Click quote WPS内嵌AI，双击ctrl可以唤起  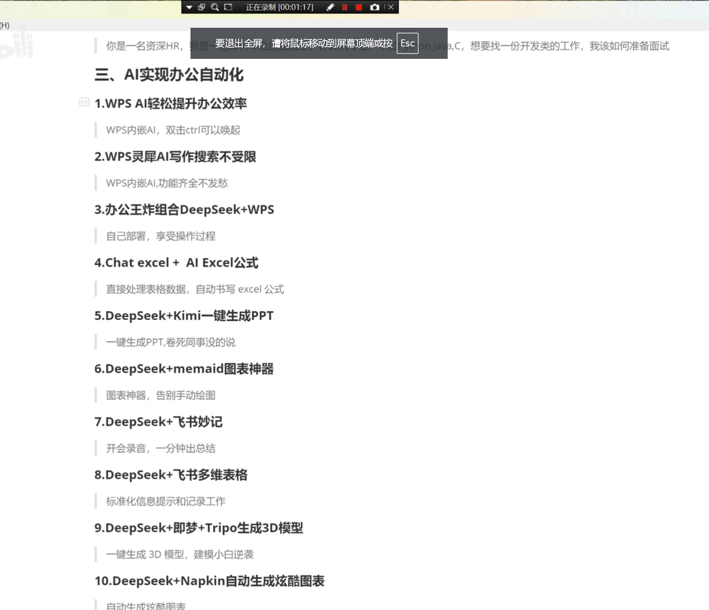[x=173, y=130]
